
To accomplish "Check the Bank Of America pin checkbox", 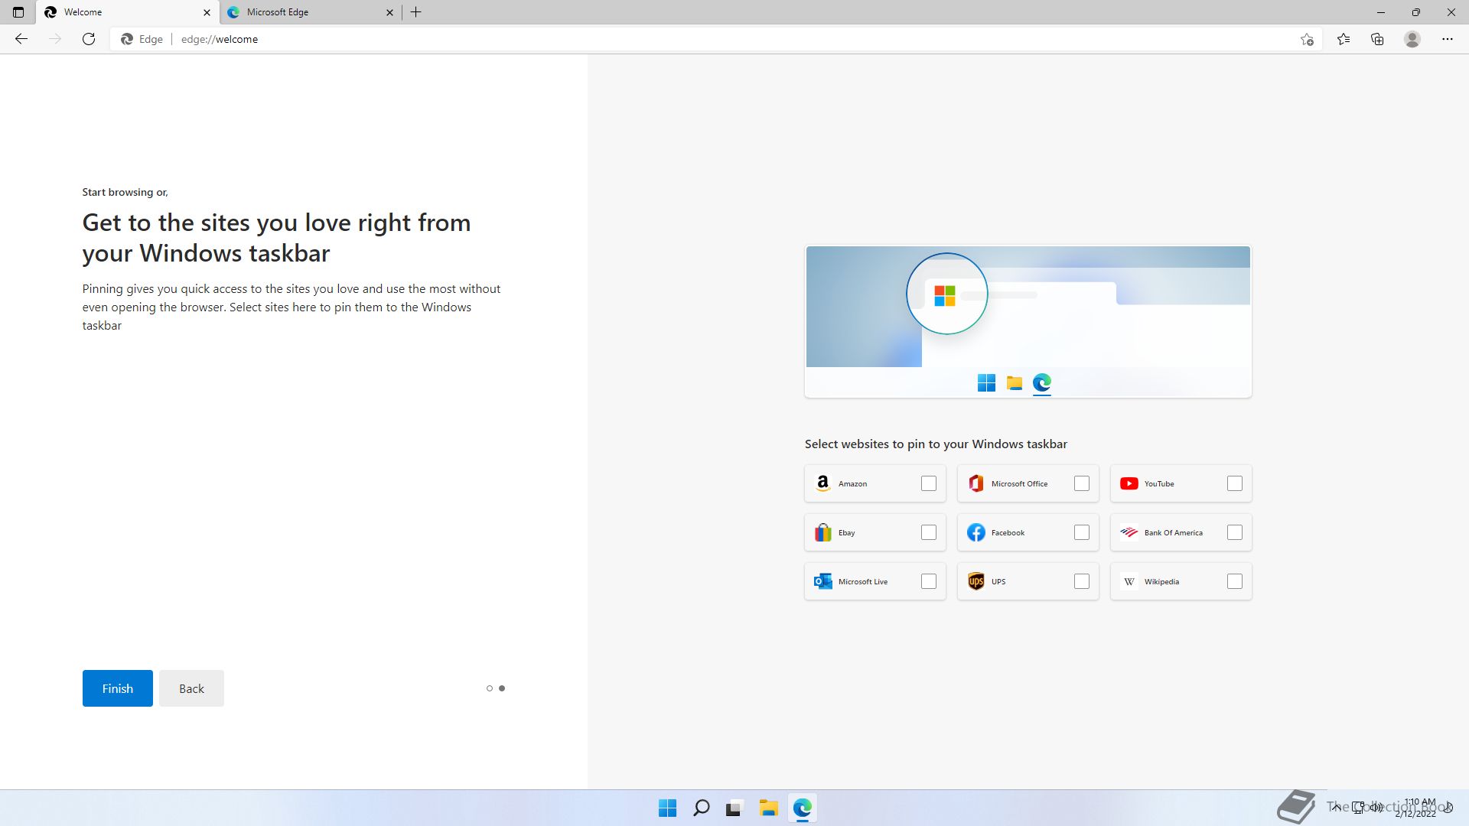I will pos(1235,532).
